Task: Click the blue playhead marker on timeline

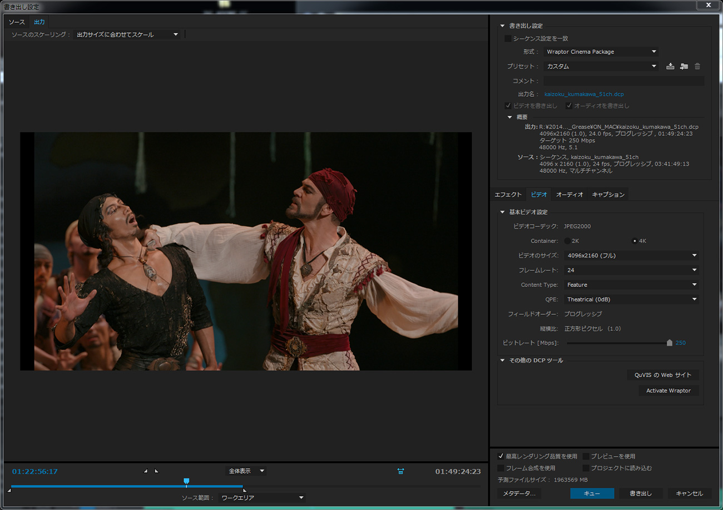Action: point(186,481)
